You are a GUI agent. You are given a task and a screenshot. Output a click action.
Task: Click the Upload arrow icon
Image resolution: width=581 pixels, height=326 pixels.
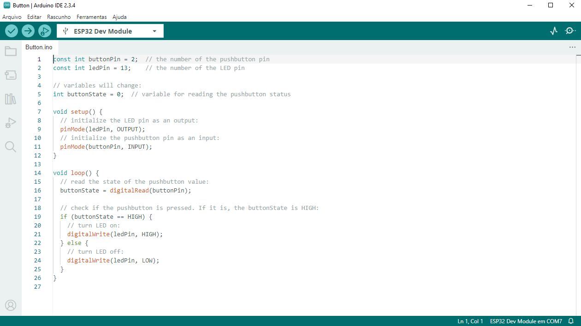pos(28,31)
